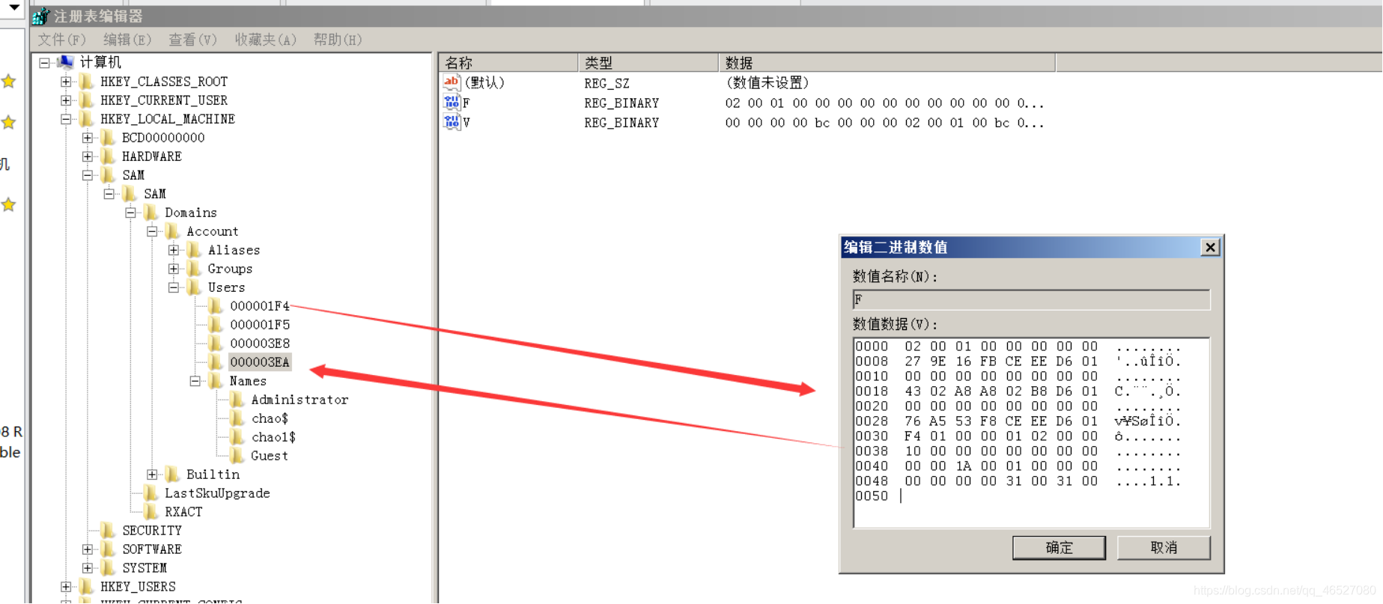Collapse the Users key
The width and height of the screenshot is (1383, 604).
174,287
